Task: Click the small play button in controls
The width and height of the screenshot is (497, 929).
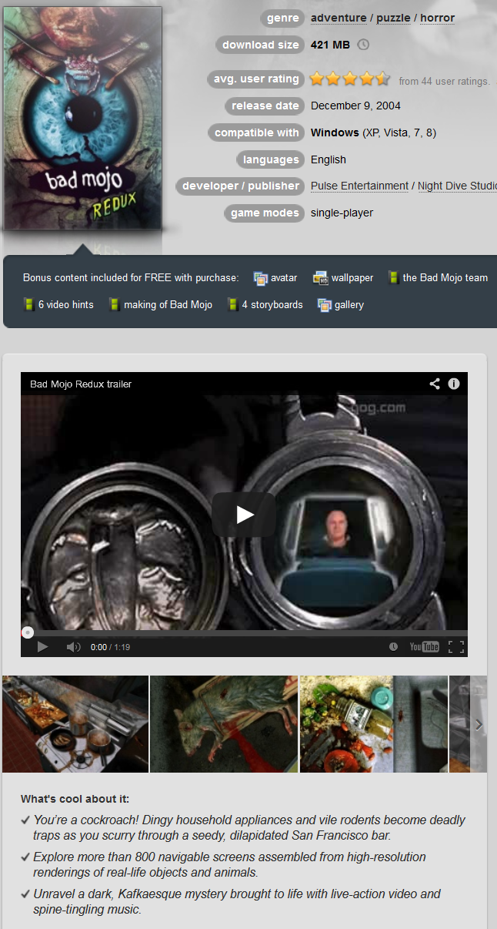Action: (42, 647)
